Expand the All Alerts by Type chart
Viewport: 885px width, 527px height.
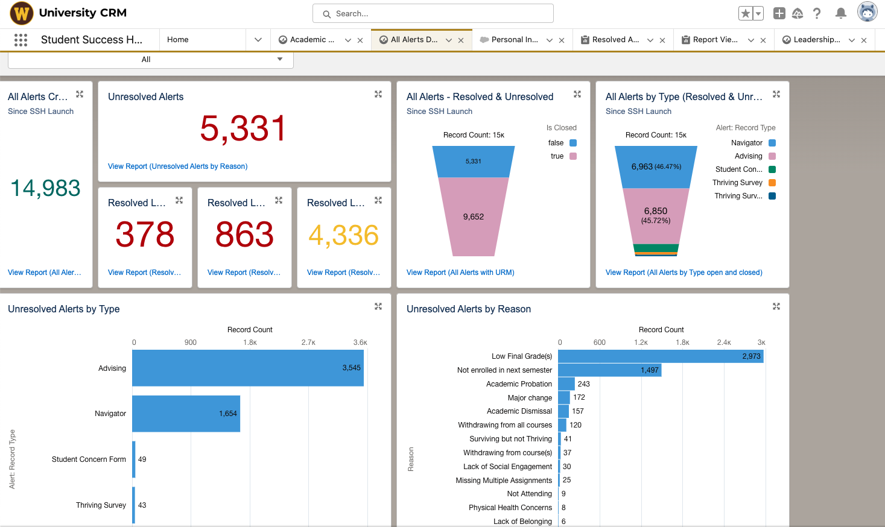(776, 94)
